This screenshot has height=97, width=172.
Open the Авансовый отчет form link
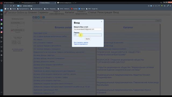[40, 33]
